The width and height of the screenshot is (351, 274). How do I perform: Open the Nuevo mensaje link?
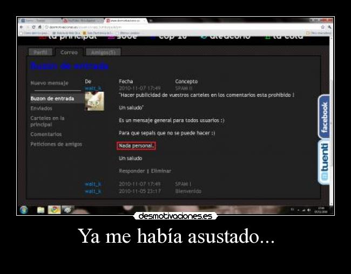click(x=49, y=83)
